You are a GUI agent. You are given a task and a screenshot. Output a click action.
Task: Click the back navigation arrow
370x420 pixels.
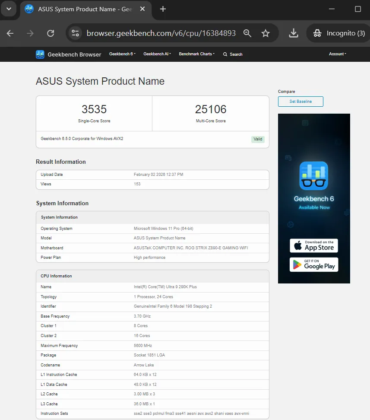click(x=11, y=33)
